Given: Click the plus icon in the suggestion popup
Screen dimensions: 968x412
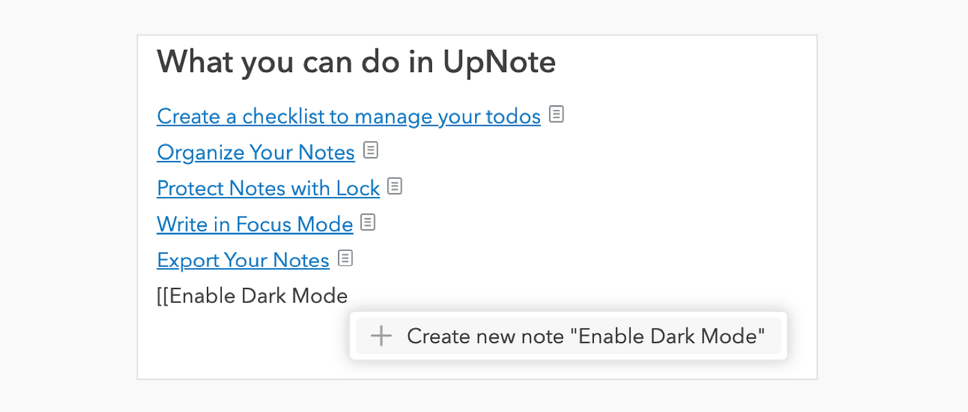Looking at the screenshot, I should click(x=381, y=337).
